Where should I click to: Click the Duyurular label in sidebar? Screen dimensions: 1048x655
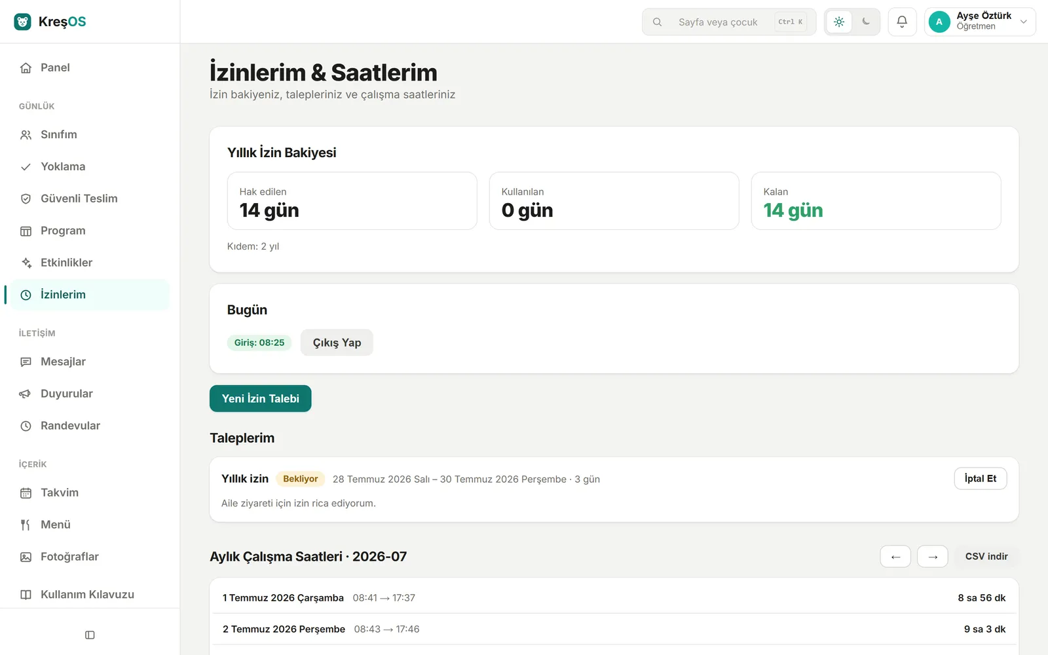(x=67, y=394)
